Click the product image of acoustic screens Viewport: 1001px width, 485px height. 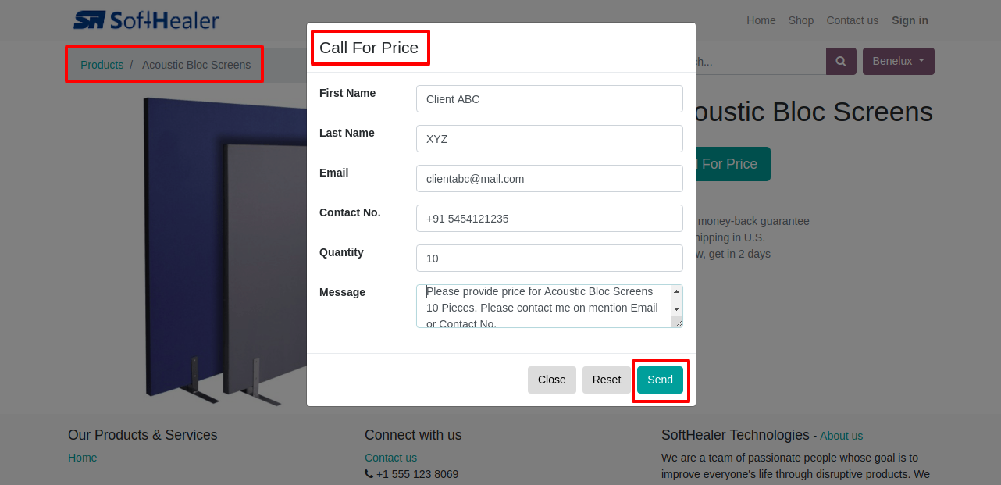point(223,250)
